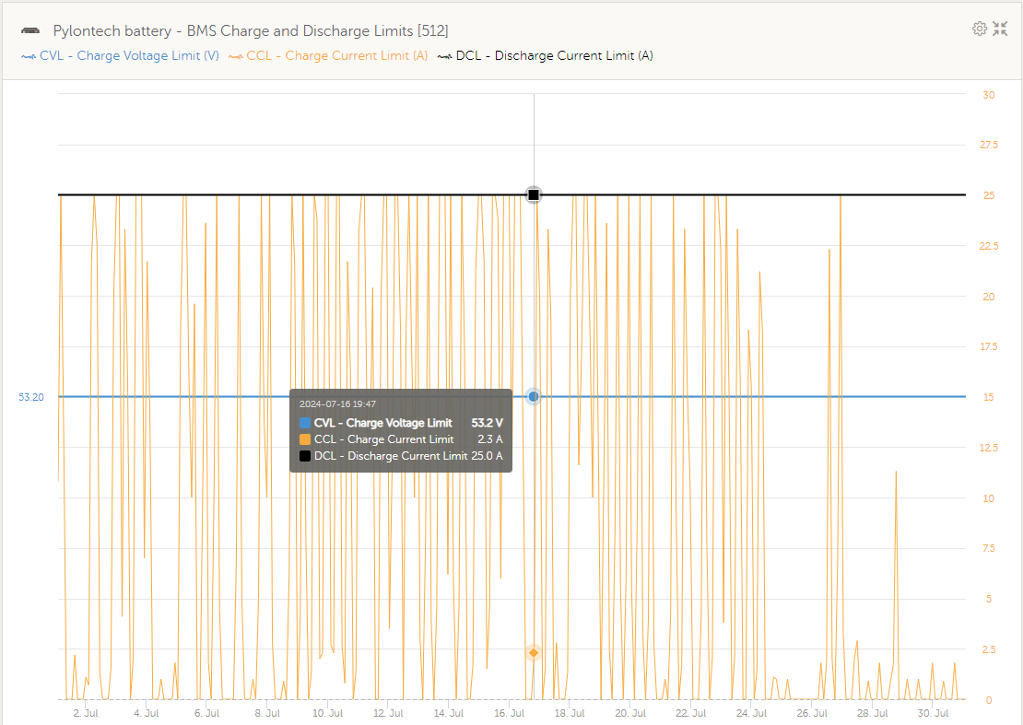The image size is (1023, 725).
Task: Toggle DCL Discharge Current Limit legend series
Action: [x=546, y=55]
